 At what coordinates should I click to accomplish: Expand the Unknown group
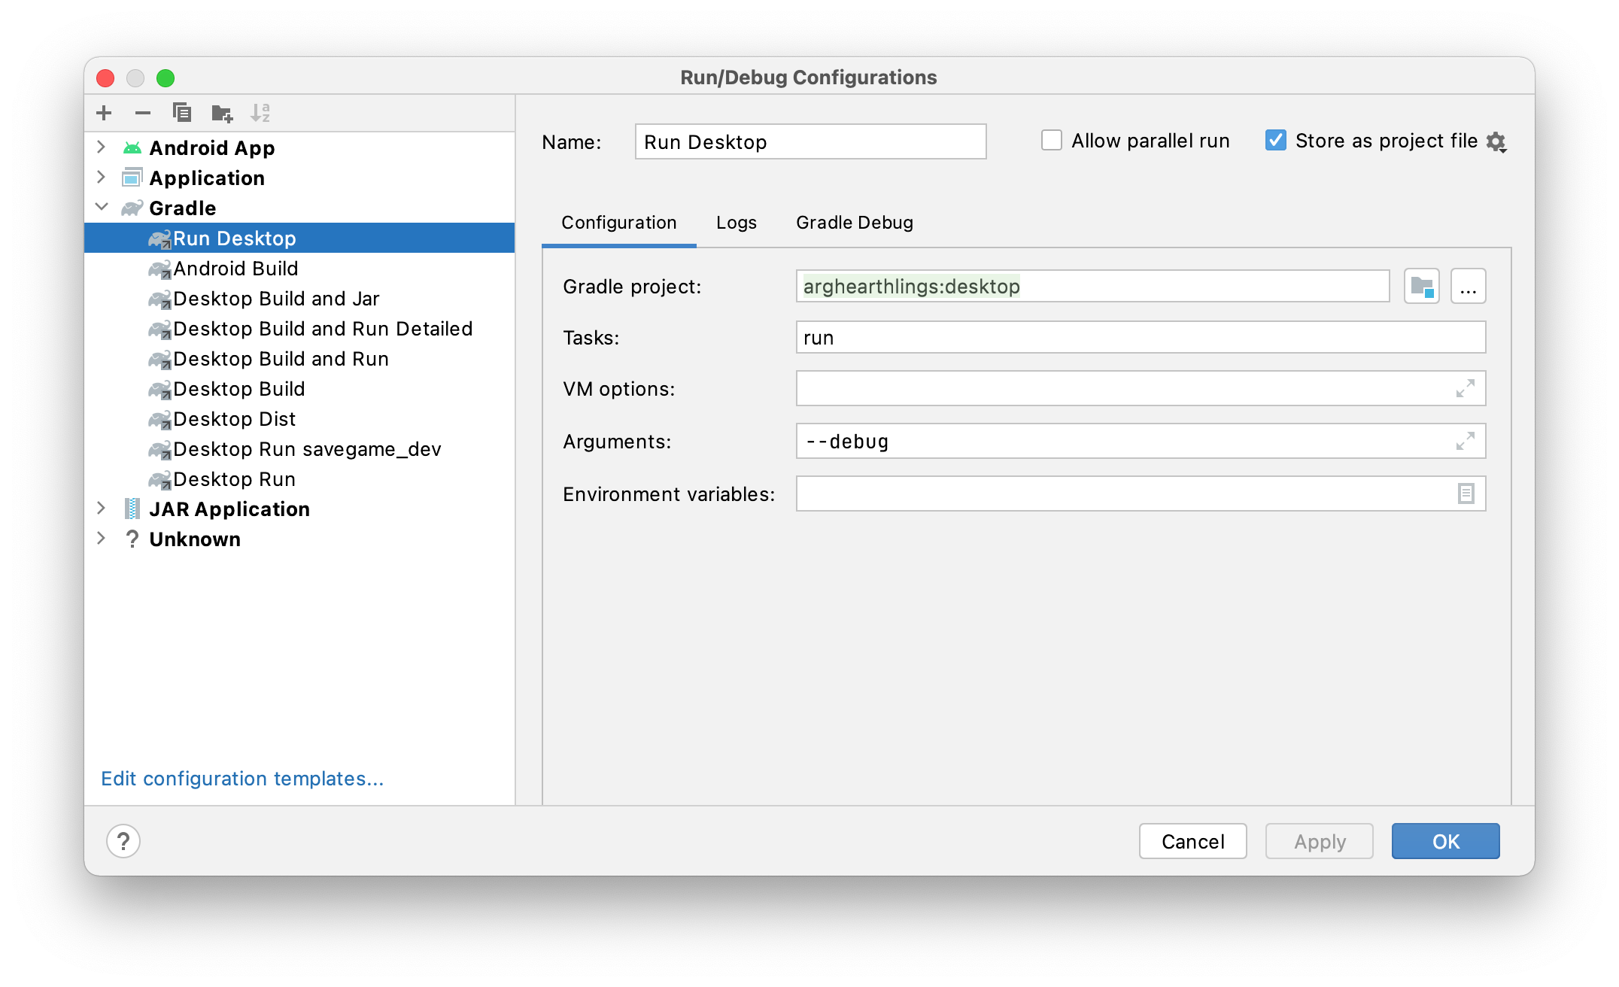102,539
